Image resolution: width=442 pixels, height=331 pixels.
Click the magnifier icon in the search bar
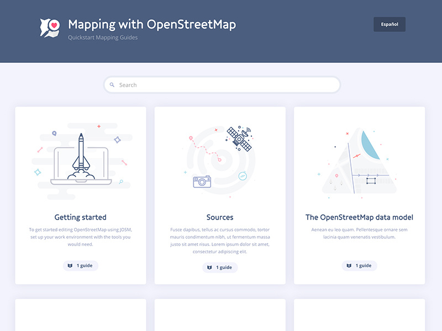[112, 85]
